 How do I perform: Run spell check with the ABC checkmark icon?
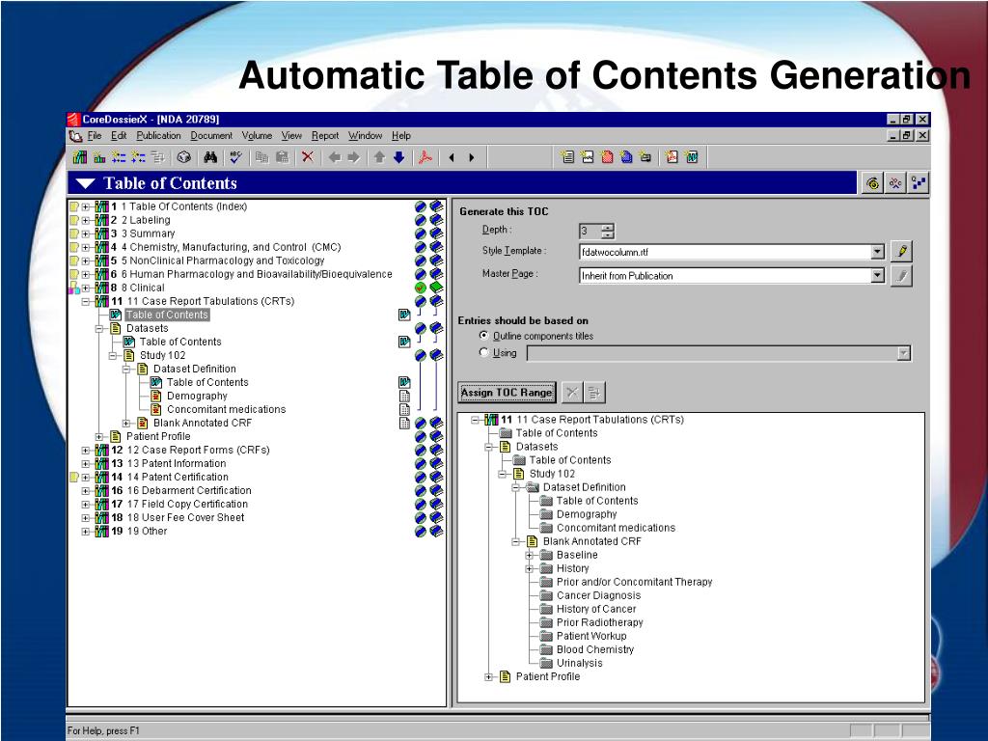pos(236,157)
